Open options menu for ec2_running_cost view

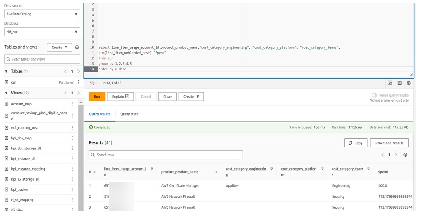pyautogui.click(x=73, y=127)
